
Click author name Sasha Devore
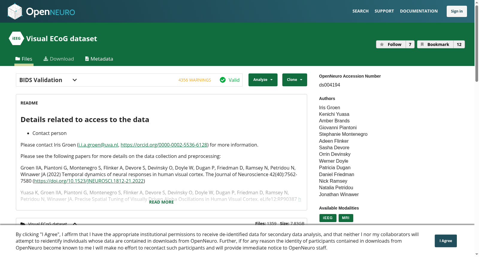pyautogui.click(x=334, y=147)
